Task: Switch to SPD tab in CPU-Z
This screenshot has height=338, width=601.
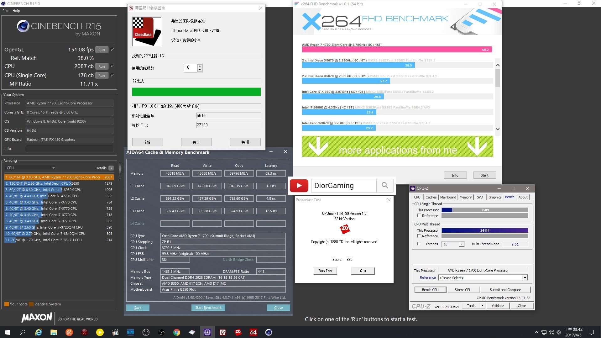Action: 480,197
